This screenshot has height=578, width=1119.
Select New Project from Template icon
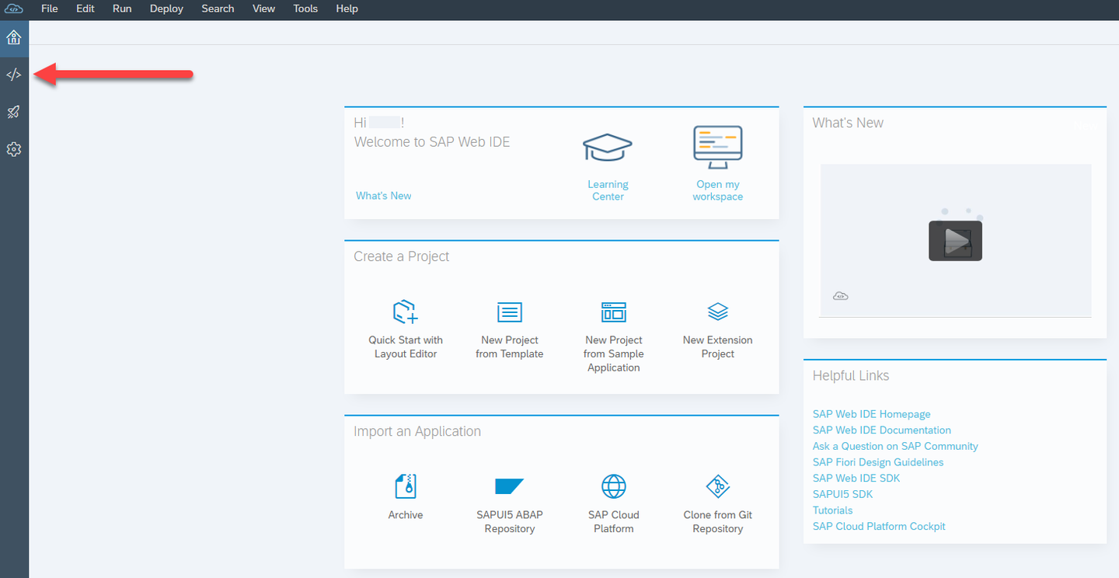[x=510, y=312]
